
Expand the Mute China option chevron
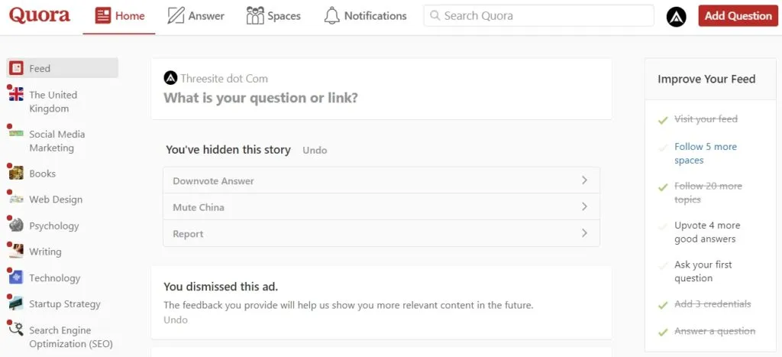(584, 206)
